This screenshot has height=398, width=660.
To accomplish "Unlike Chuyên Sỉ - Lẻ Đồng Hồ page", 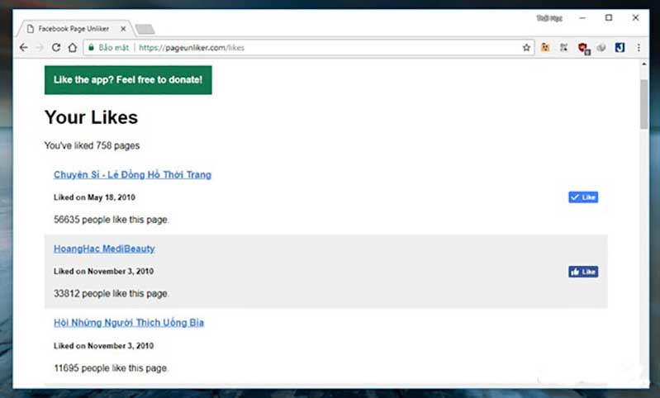I will tap(582, 197).
